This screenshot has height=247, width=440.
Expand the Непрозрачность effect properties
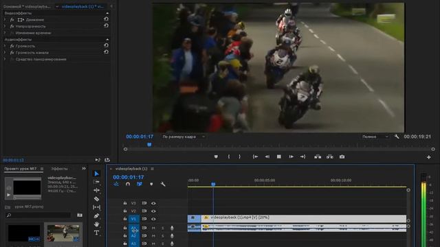(x=5, y=26)
